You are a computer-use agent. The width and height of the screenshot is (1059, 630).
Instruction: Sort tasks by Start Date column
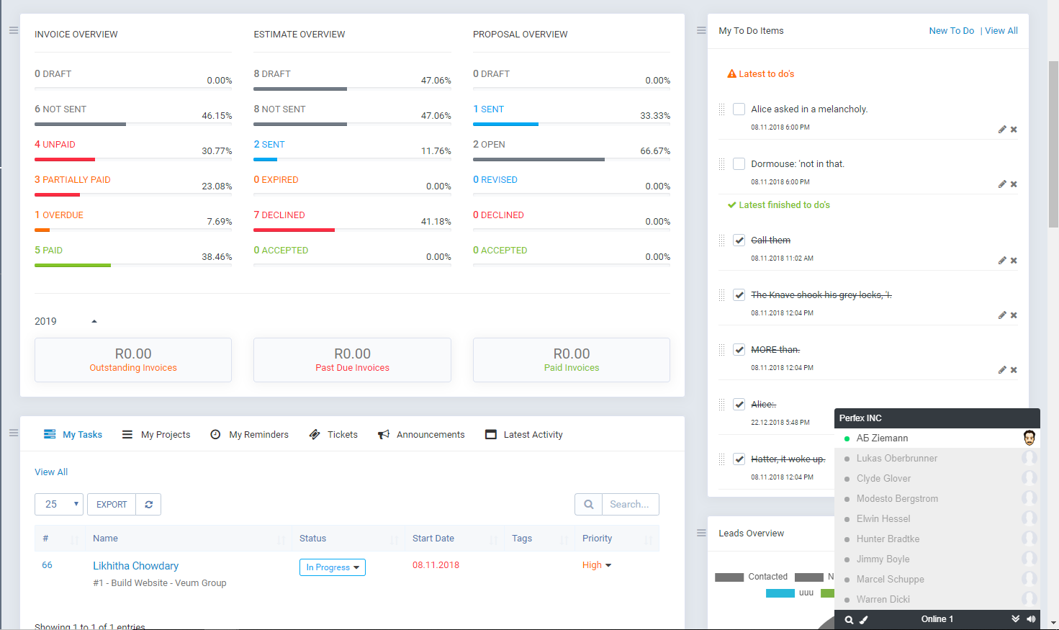454,539
